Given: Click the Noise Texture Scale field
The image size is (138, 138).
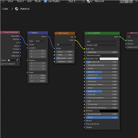Looking at the screenshot, I should tap(65, 52).
